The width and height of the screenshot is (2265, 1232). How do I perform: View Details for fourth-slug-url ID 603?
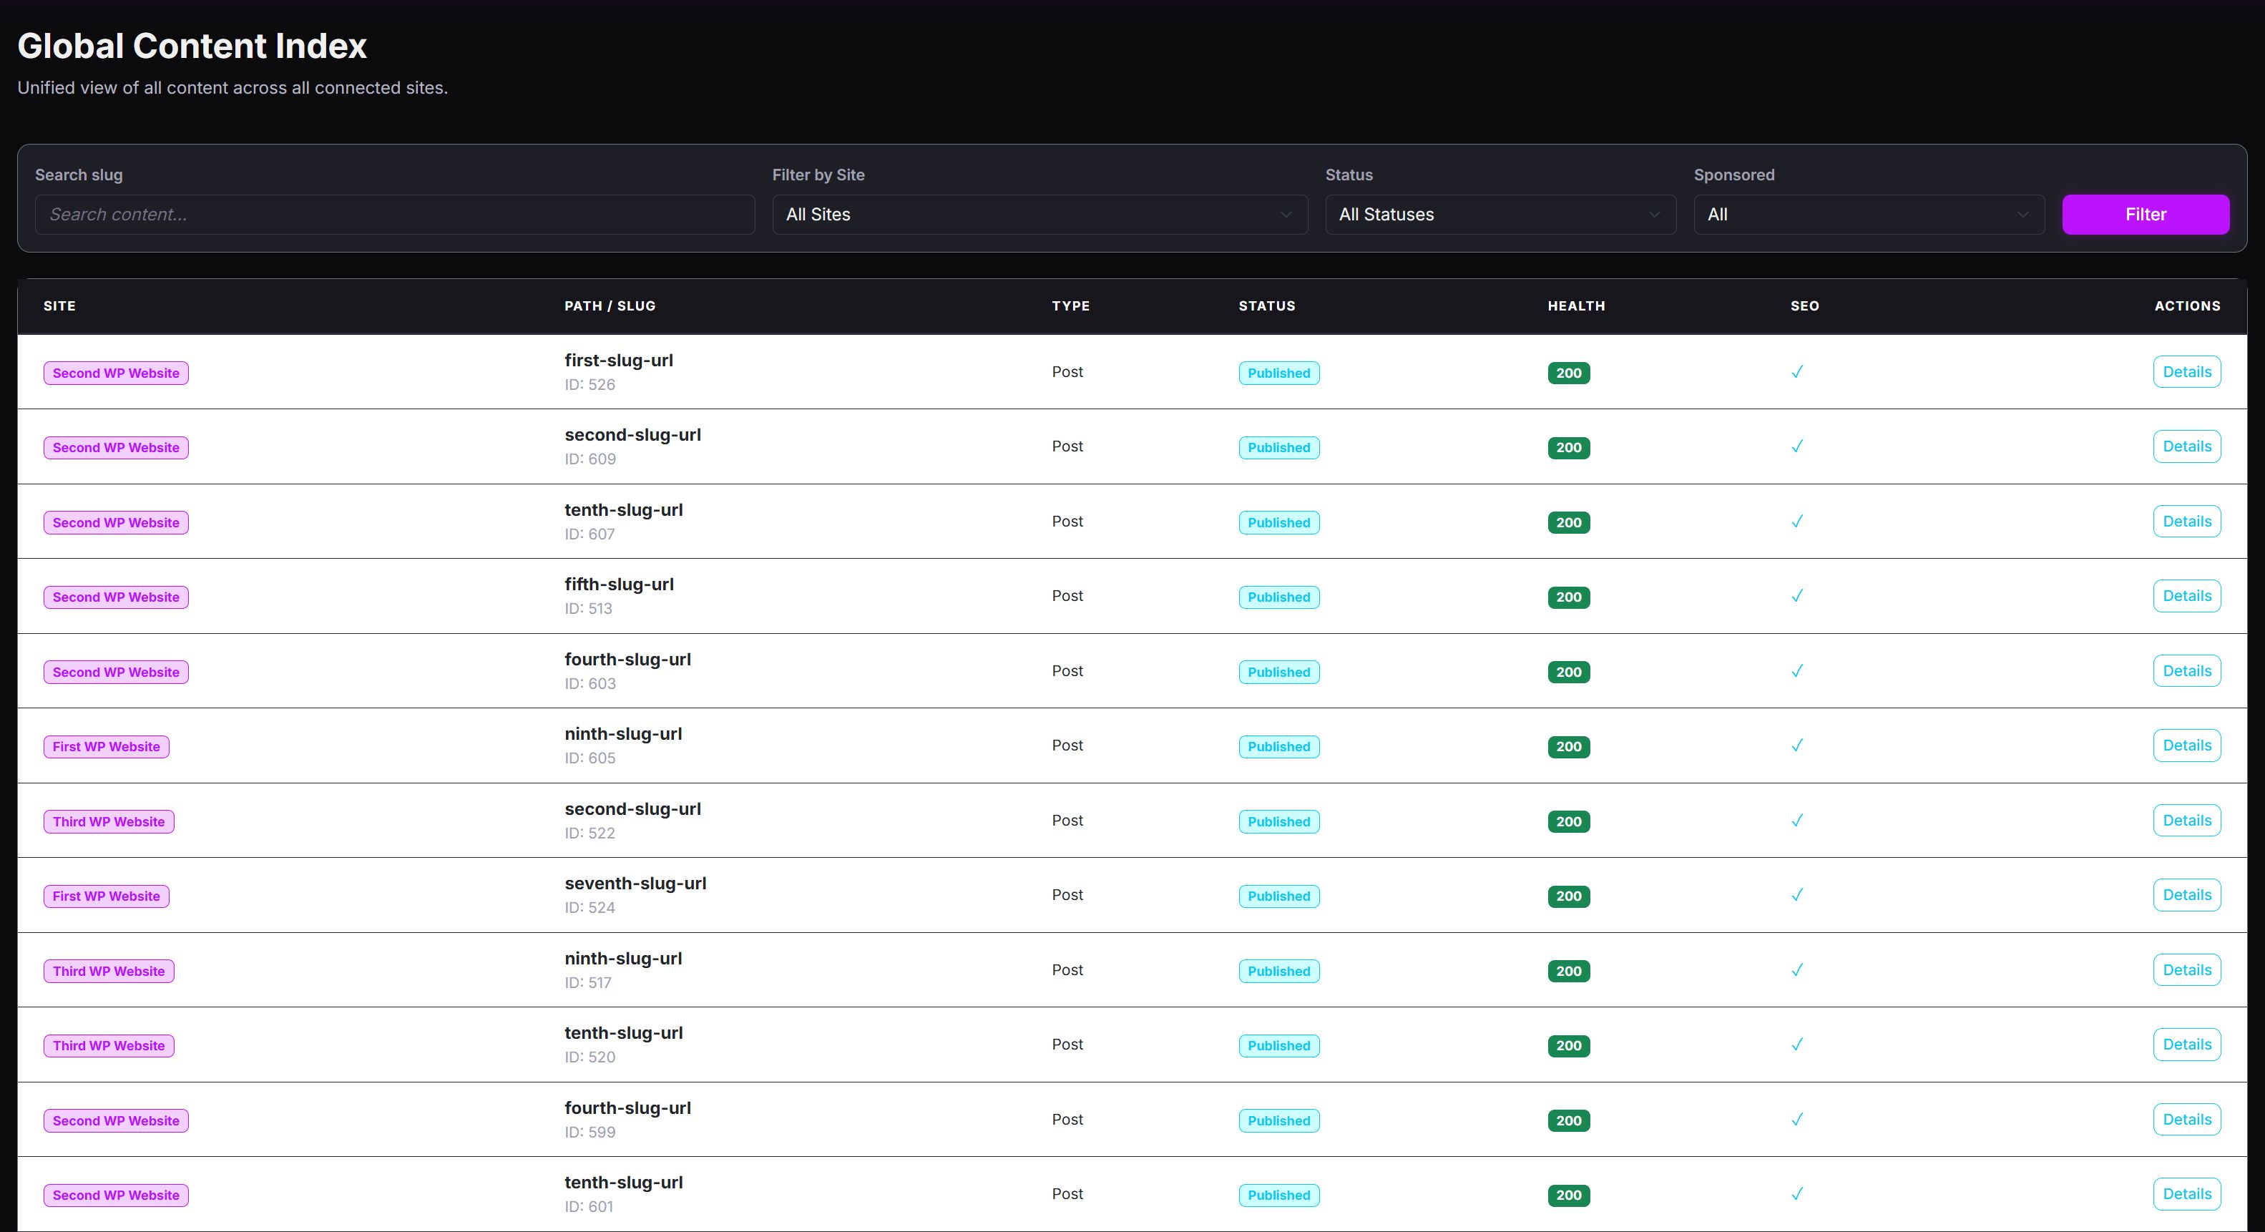[2186, 671]
